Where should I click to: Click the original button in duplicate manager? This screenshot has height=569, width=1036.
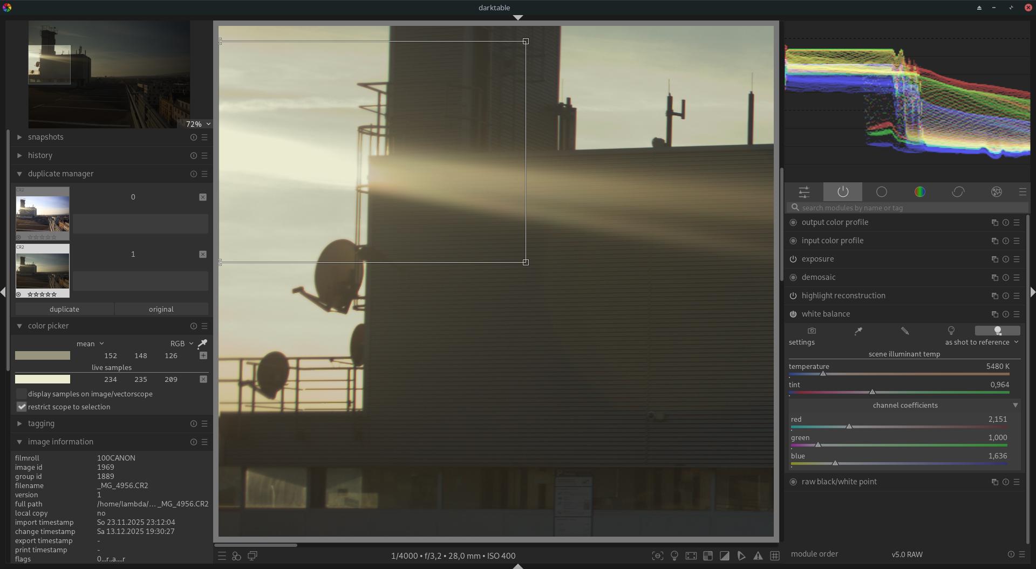click(161, 310)
